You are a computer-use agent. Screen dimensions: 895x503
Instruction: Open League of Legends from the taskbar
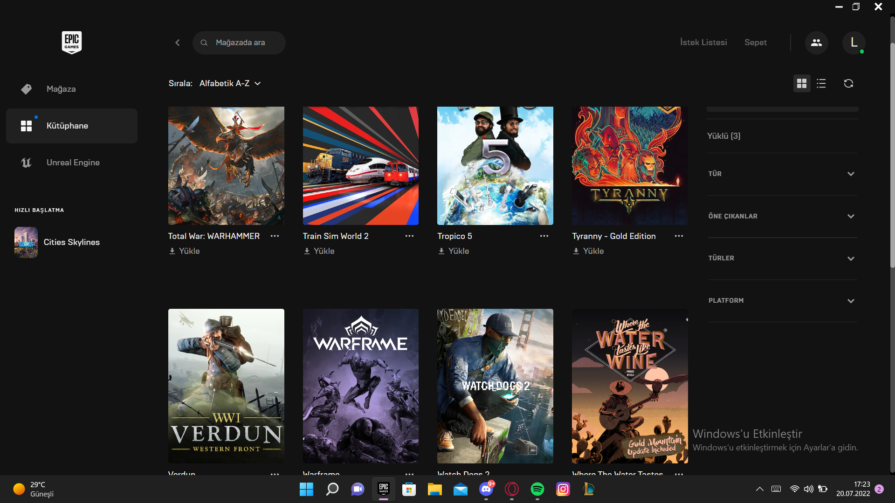pyautogui.click(x=588, y=489)
